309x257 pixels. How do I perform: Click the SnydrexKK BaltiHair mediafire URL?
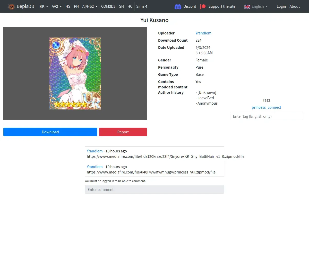pos(166,156)
